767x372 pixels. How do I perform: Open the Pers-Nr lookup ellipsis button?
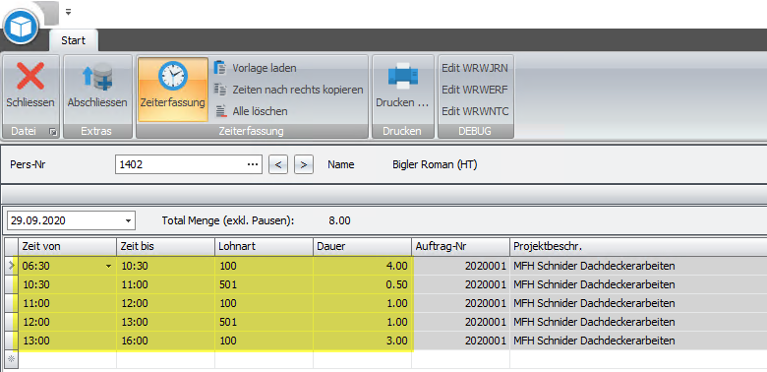pos(253,165)
